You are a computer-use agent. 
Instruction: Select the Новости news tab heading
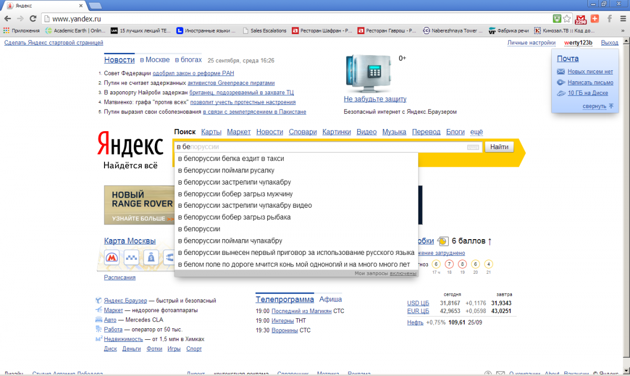[x=119, y=60]
